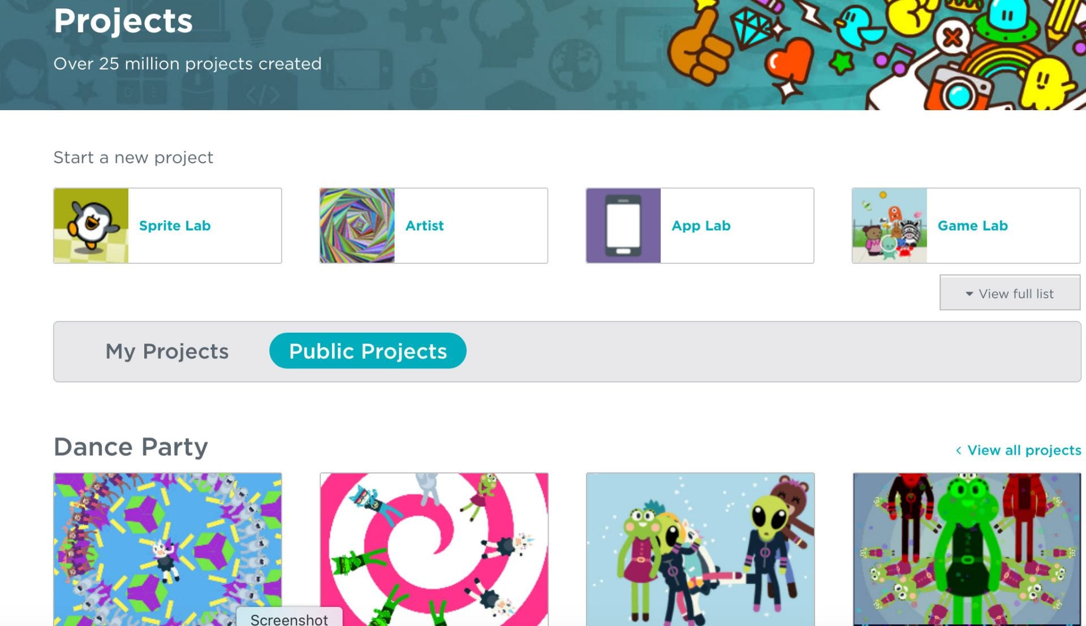
Task: Open the blue kaleidoscope dance project thumbnail
Action: (167, 549)
